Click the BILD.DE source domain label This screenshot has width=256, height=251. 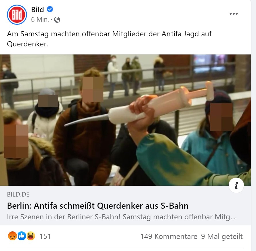18,194
